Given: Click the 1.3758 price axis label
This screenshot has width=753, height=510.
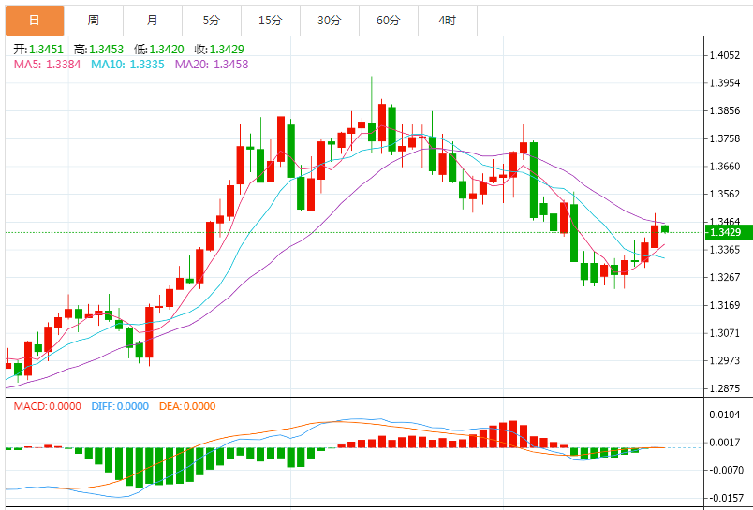Looking at the screenshot, I should click(725, 138).
